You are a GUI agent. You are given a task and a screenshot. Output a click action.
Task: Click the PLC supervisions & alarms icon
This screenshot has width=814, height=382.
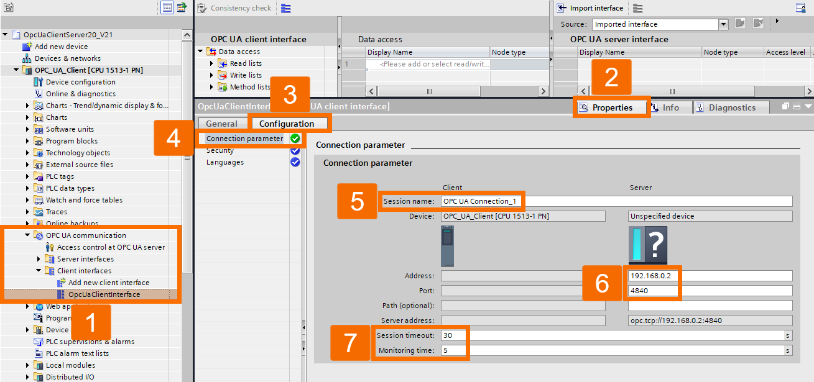coord(39,342)
